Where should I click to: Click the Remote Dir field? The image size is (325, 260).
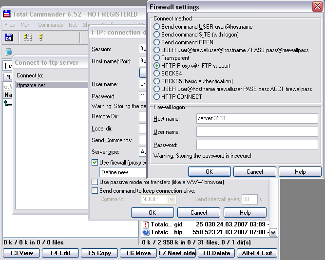point(143,116)
